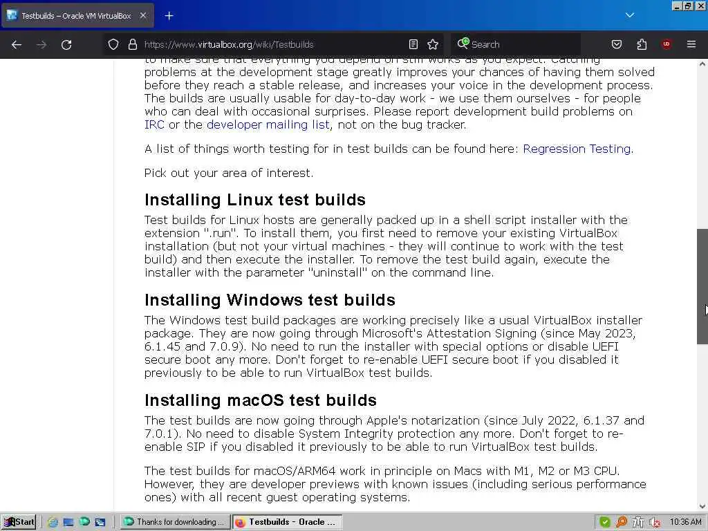Reload the current page
Image resolution: width=708 pixels, height=531 pixels.
(66, 44)
